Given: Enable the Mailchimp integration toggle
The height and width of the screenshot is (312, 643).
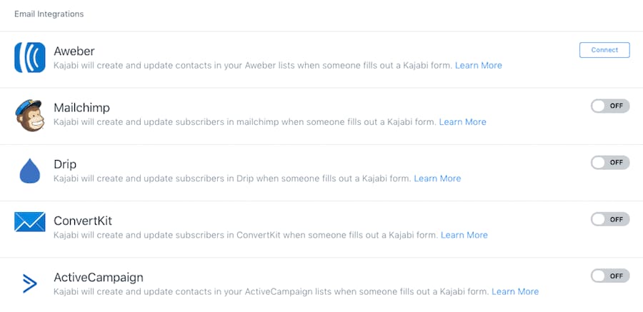Looking at the screenshot, I should coord(610,106).
